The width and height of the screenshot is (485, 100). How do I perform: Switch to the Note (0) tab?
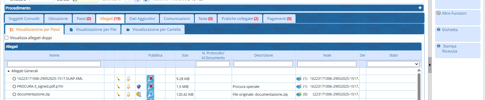click(x=206, y=19)
